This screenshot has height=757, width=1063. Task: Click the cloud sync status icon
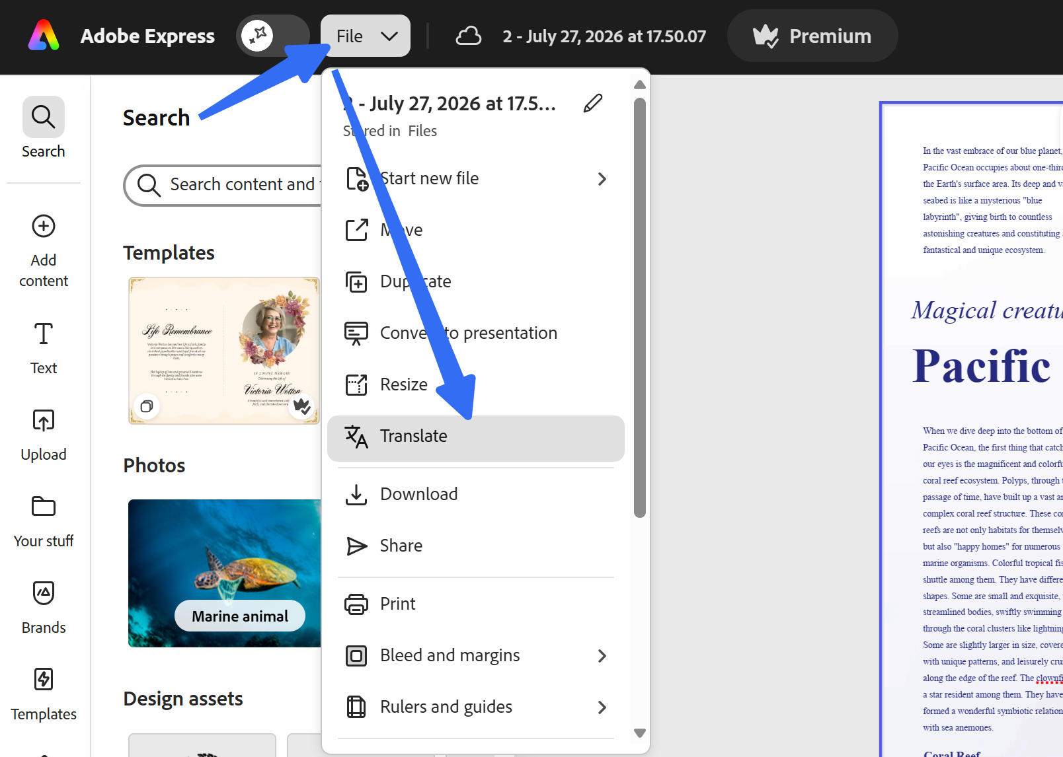point(468,36)
